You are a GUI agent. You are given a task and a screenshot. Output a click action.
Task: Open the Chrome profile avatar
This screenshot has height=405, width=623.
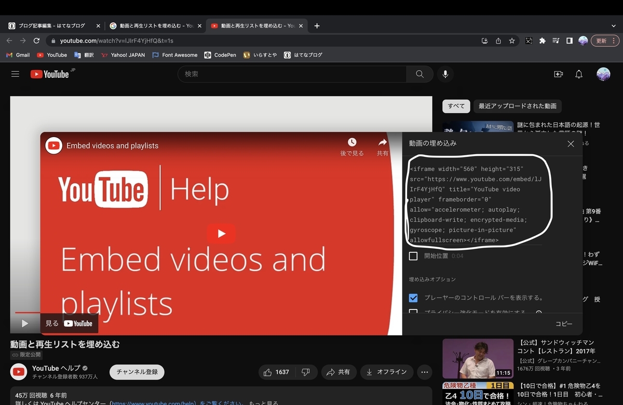583,40
